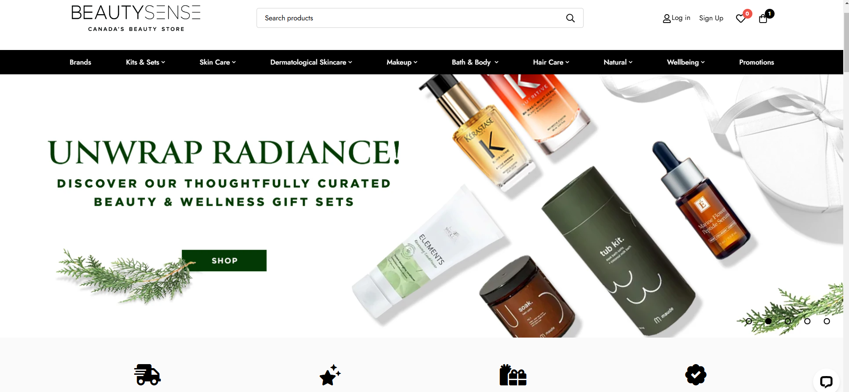Expand the Dermatological Skincare dropdown
Viewport: 849px width, 392px height.
point(311,62)
